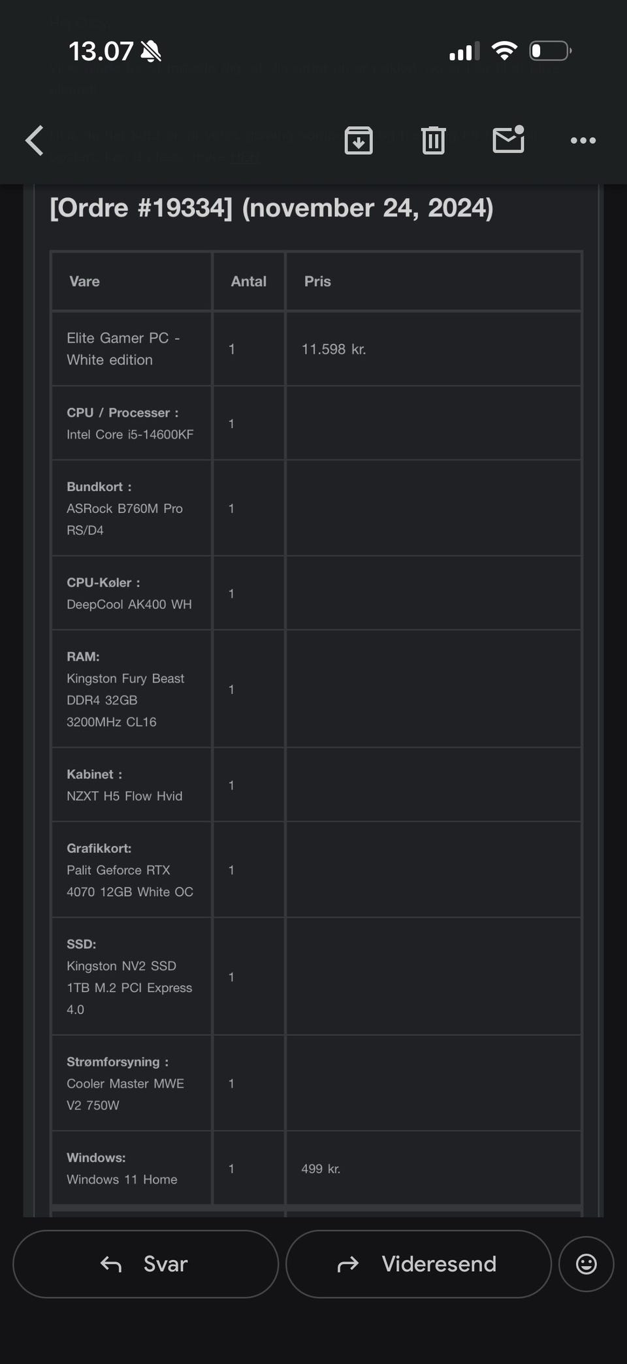Tap the back arrow icon
The height and width of the screenshot is (1364, 627).
pos(35,141)
